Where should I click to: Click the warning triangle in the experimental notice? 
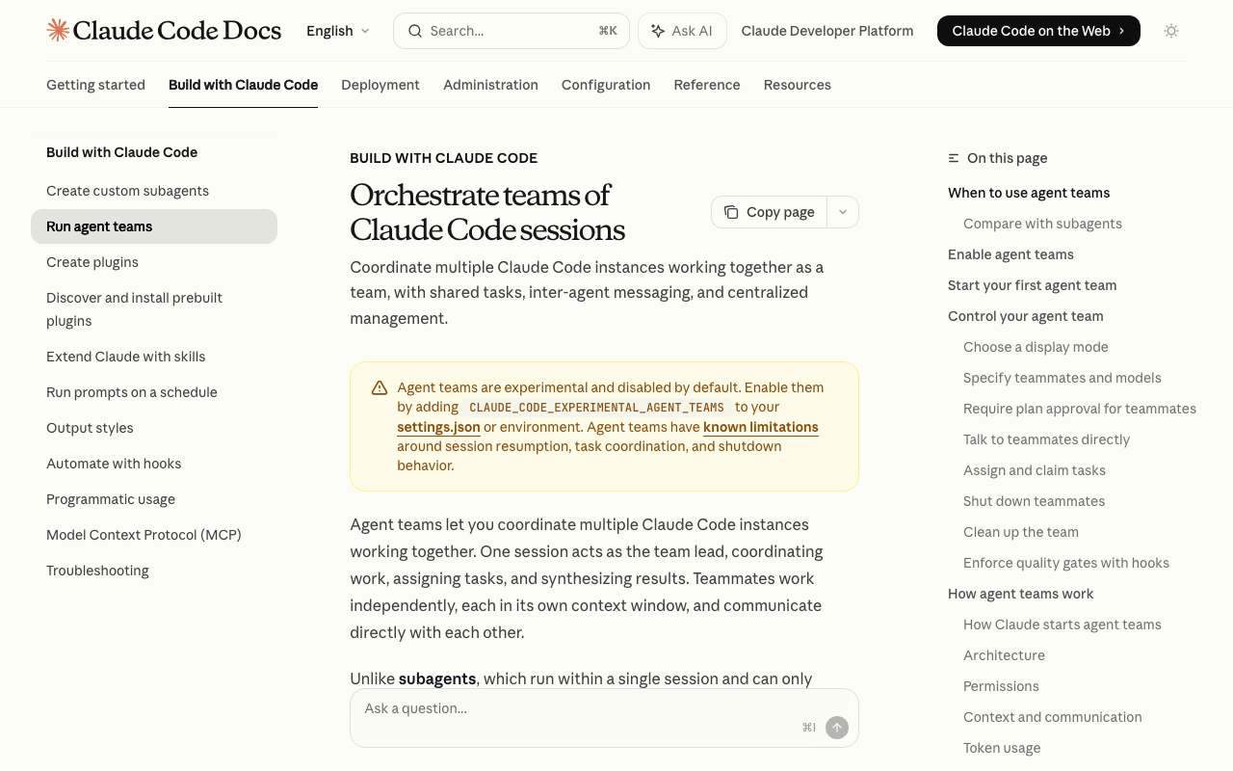pyautogui.click(x=379, y=386)
